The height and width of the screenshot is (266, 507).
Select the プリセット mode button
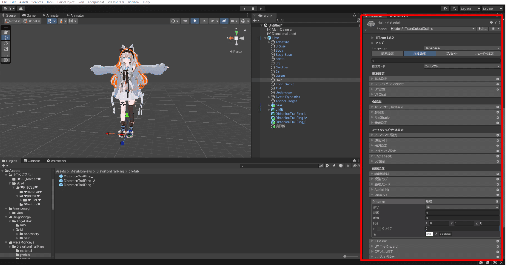point(452,53)
